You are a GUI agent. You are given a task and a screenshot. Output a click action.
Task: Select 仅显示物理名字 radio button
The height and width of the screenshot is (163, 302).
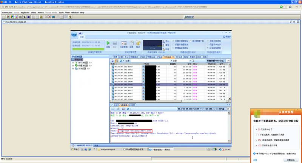173,45
